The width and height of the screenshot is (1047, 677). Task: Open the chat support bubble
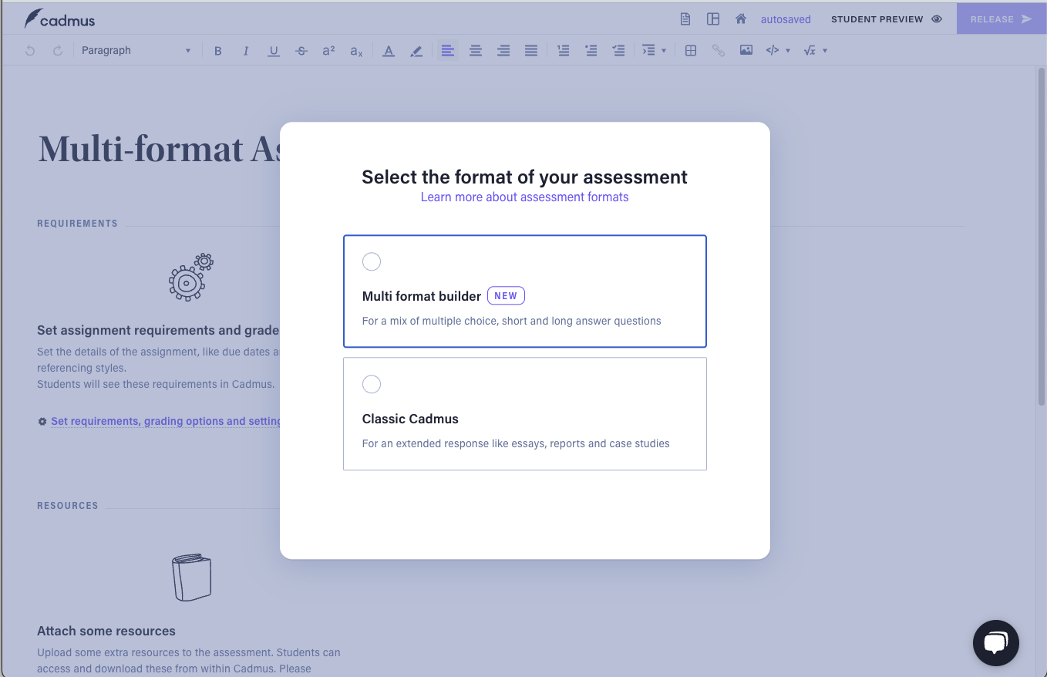point(996,642)
